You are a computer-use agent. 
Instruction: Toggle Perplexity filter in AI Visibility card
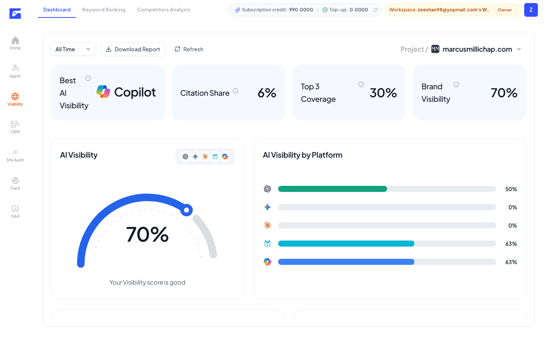pyautogui.click(x=215, y=157)
